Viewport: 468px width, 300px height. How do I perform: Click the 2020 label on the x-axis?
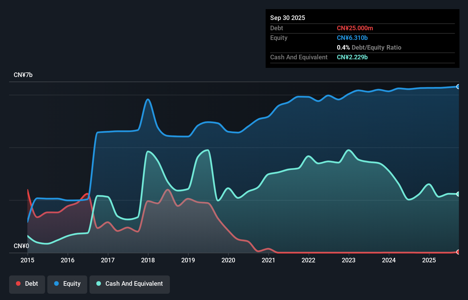point(228,260)
